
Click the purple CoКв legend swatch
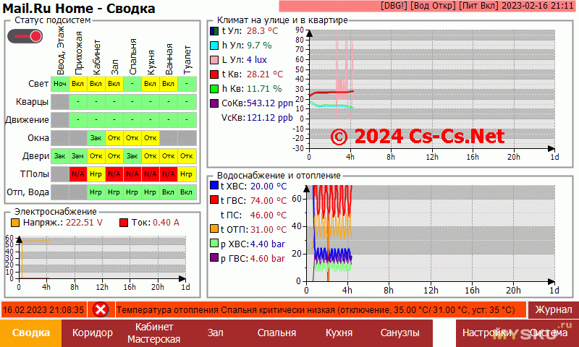(214, 103)
